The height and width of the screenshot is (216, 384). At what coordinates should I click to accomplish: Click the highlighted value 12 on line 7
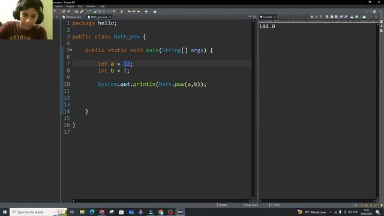click(x=127, y=64)
